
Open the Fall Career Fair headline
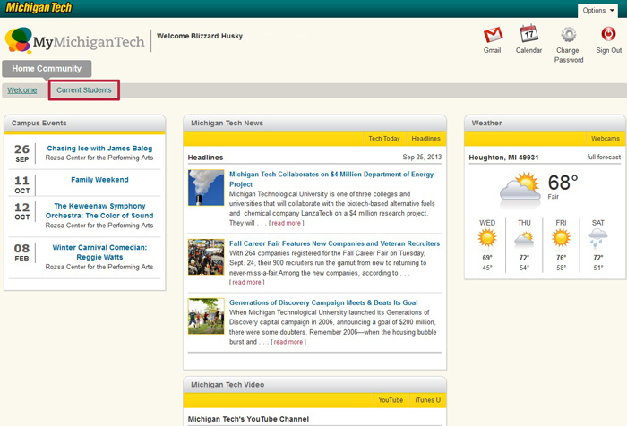[x=334, y=243]
